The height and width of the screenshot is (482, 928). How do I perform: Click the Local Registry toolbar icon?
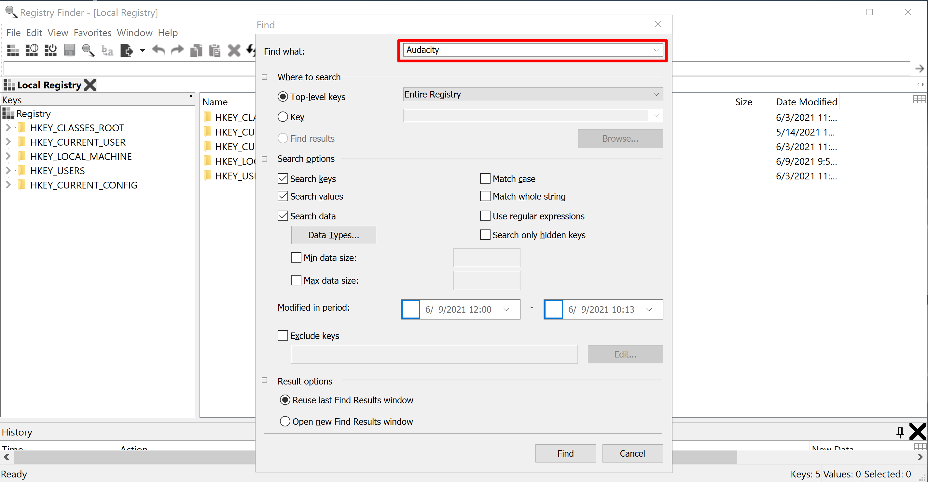click(13, 50)
